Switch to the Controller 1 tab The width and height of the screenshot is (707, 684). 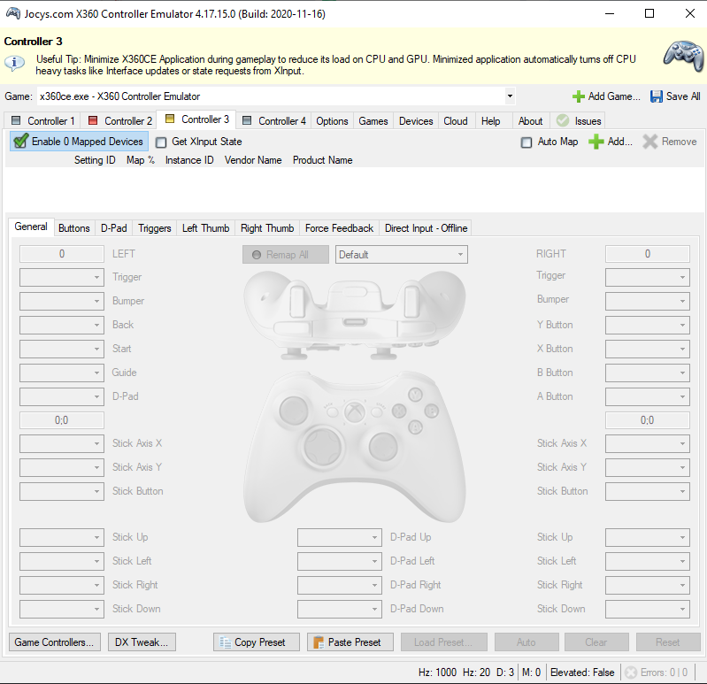pyautogui.click(x=43, y=120)
